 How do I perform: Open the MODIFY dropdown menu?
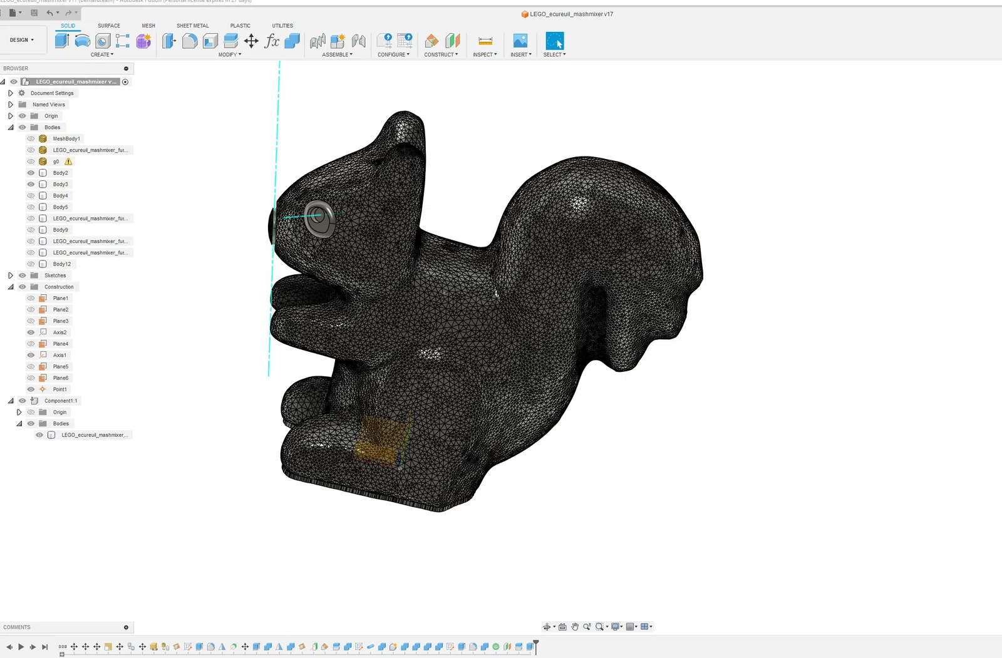(x=230, y=55)
